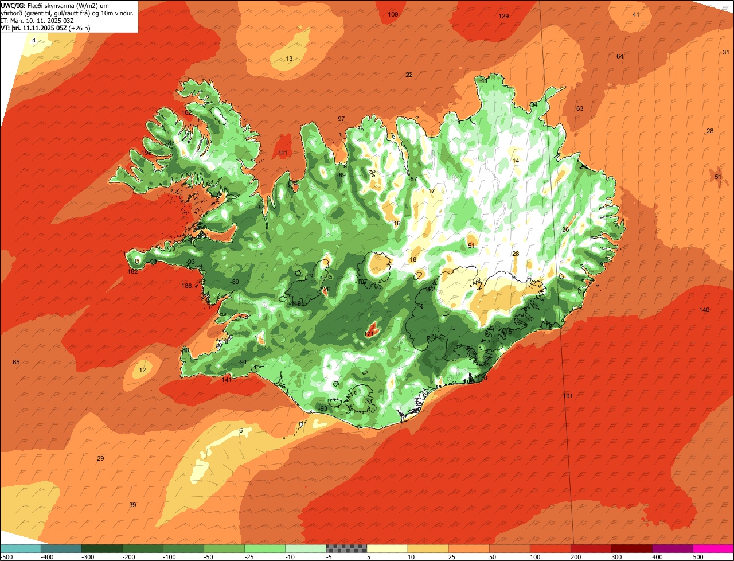
Task: Select the map value '141' off the southwest coast
Action: point(227,380)
